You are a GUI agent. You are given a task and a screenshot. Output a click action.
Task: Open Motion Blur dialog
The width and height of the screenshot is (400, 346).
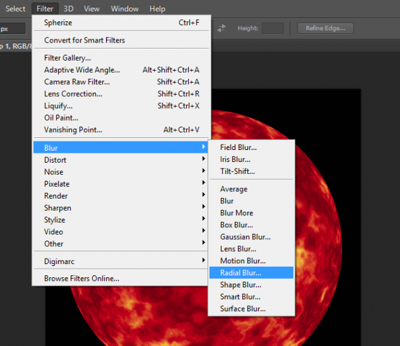click(251, 261)
